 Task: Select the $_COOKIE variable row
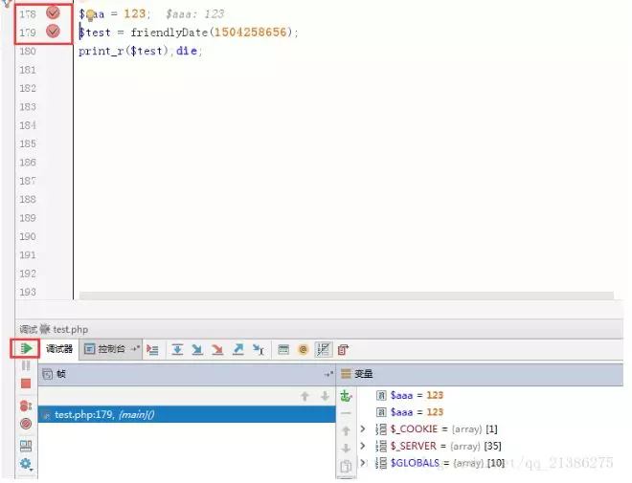point(437,429)
